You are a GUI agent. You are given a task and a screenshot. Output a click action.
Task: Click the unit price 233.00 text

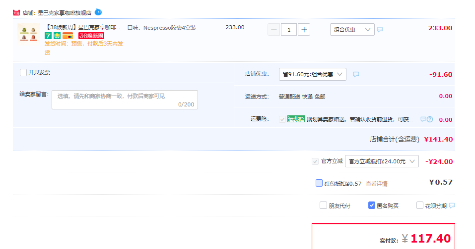(x=235, y=27)
